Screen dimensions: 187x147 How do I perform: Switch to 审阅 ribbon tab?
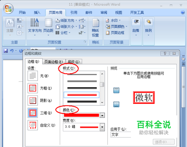tap(104, 13)
